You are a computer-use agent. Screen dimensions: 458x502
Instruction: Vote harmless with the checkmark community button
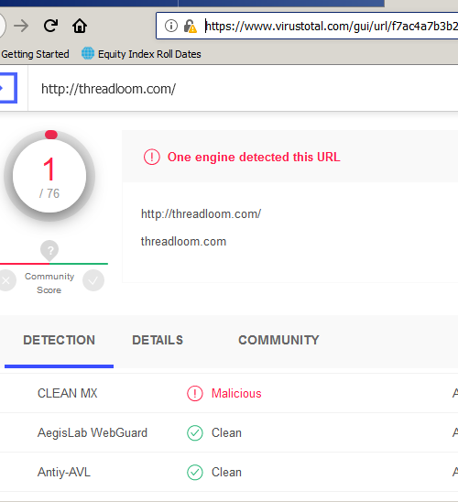[x=93, y=281]
